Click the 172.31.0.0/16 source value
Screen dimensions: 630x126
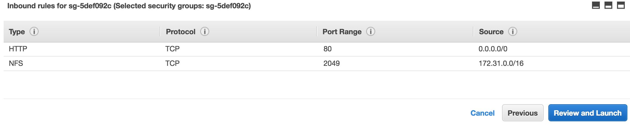pyautogui.click(x=501, y=63)
